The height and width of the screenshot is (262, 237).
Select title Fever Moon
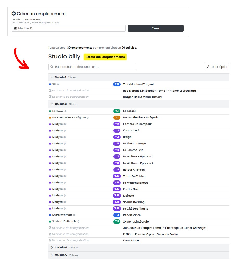click(131, 241)
